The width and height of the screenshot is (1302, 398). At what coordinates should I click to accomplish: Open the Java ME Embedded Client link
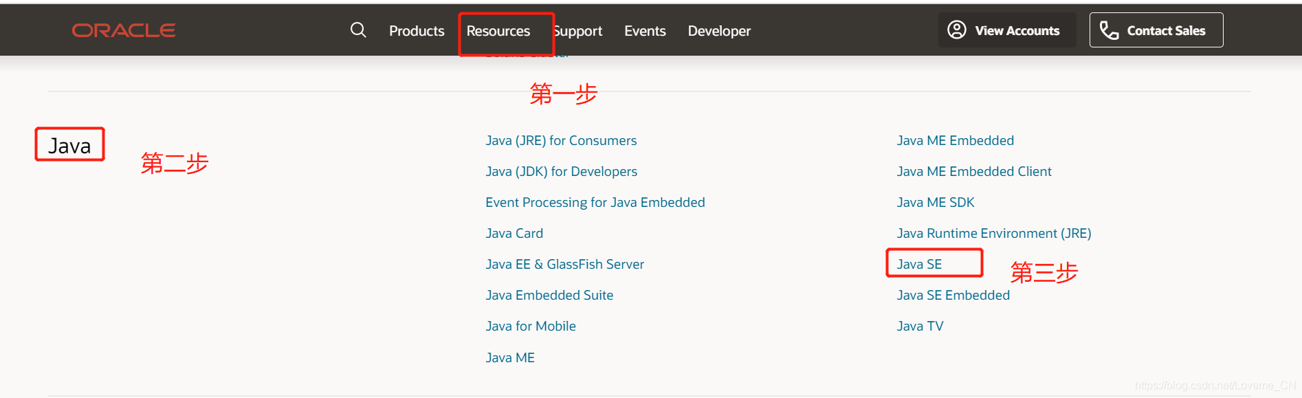pos(974,171)
